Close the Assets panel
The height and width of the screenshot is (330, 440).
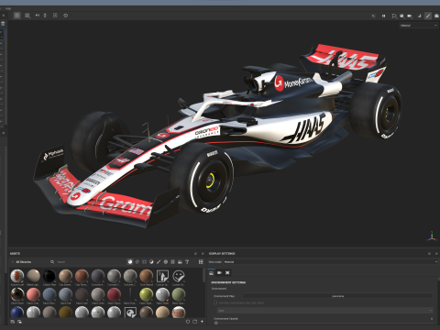coord(203,254)
